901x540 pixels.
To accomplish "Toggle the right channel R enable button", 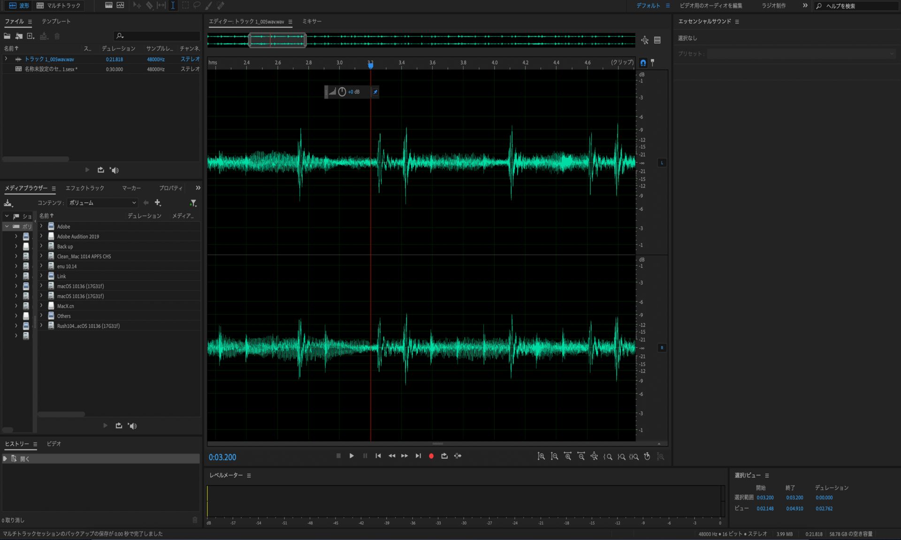I will [x=662, y=348].
